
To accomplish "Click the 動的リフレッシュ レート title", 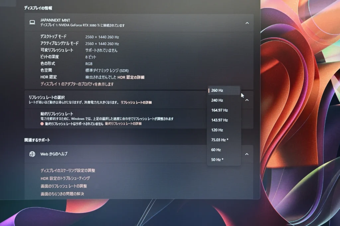I will (x=57, y=114).
